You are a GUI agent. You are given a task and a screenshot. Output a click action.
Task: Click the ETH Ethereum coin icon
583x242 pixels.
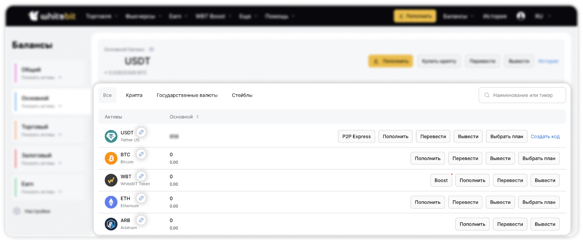(x=111, y=202)
